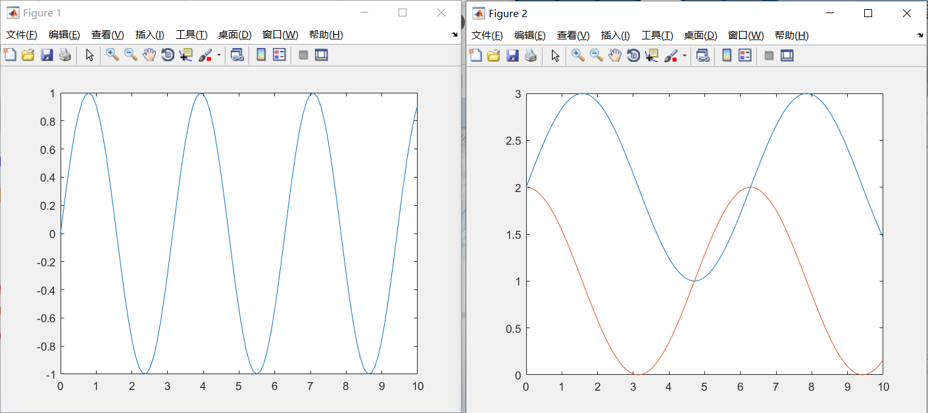Click Link Plot icon in Figure 1
Screen dimensions: 928x413
[237, 55]
